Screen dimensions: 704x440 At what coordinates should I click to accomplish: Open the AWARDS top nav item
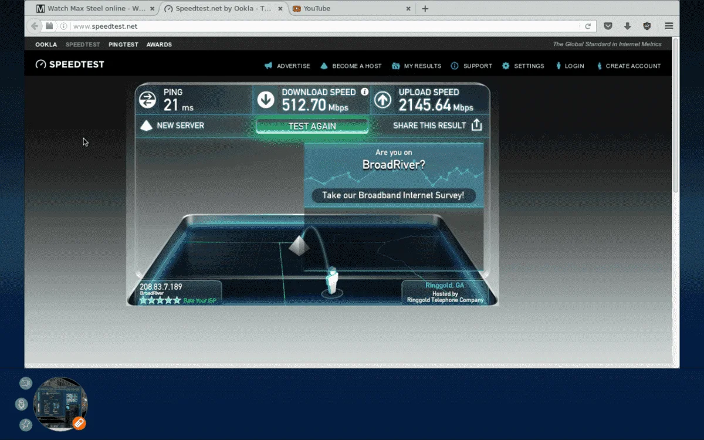[x=159, y=45]
